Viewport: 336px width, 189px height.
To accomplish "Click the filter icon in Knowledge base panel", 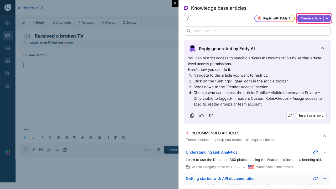I will click(187, 18).
